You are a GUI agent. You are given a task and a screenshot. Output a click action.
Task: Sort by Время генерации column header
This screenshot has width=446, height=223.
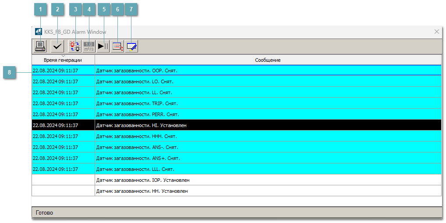[x=63, y=60]
